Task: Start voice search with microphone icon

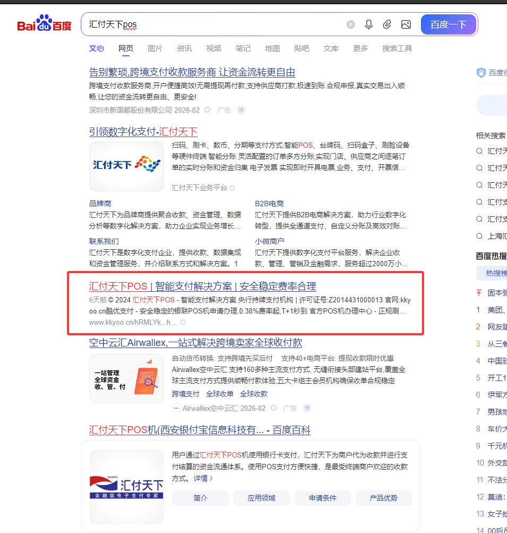Action: (369, 24)
